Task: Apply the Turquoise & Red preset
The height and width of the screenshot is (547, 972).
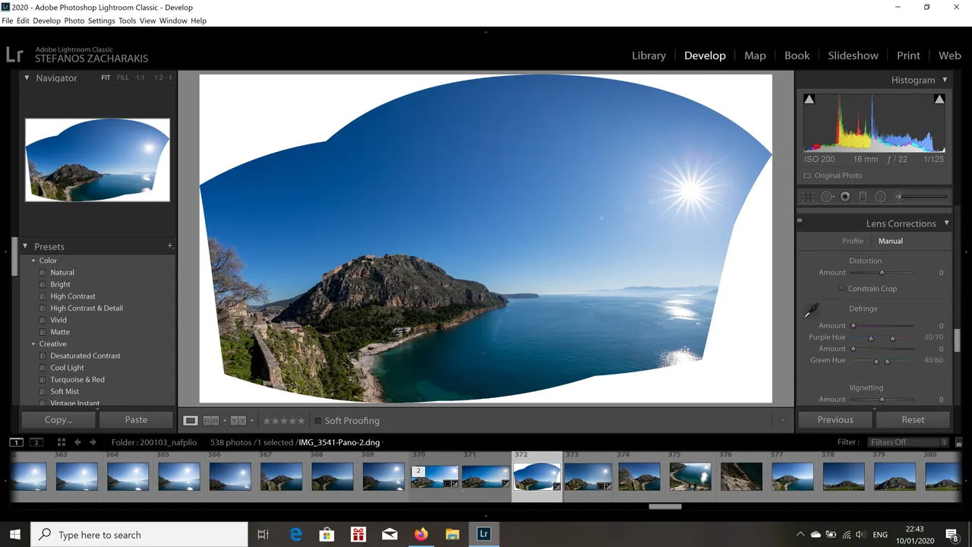Action: [77, 379]
